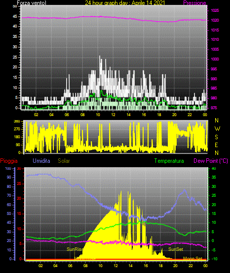Select the Dew Point (°C) legend label
230x273 pixels.
pyautogui.click(x=211, y=161)
